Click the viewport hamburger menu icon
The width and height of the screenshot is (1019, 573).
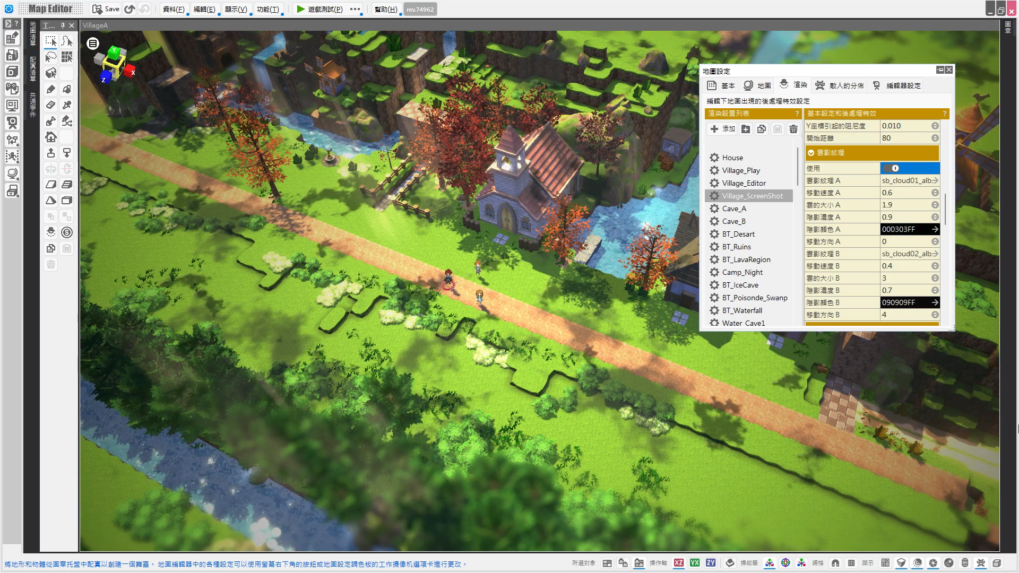tap(93, 44)
